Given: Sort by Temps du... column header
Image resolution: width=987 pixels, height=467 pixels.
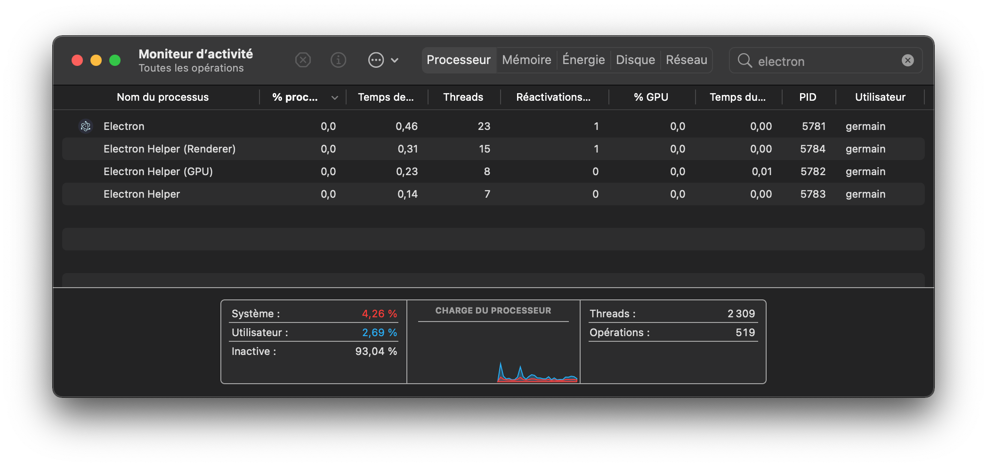Looking at the screenshot, I should 737,97.
